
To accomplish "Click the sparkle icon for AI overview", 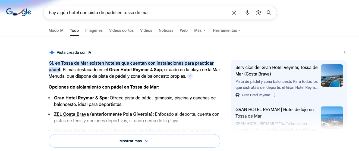I will click(x=52, y=52).
